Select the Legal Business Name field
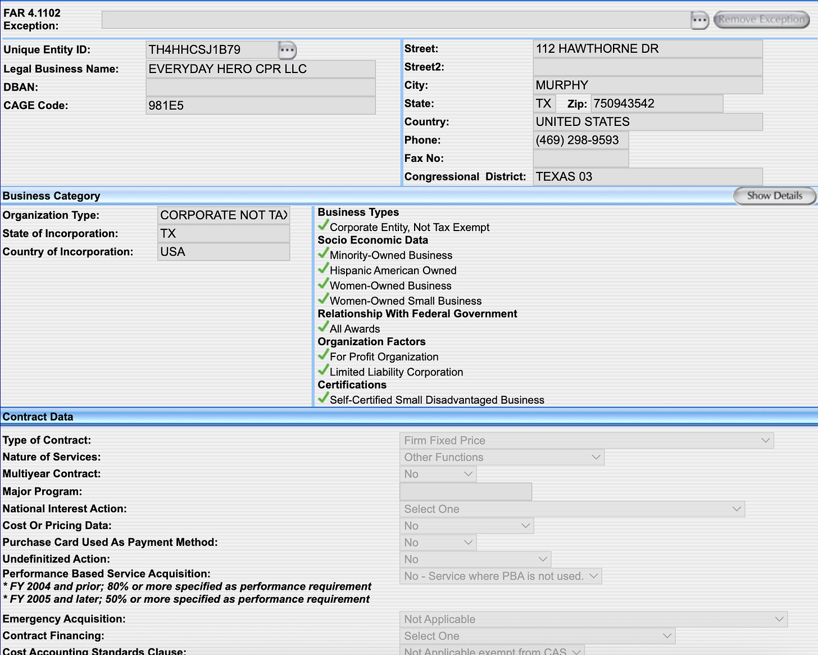 click(x=261, y=69)
